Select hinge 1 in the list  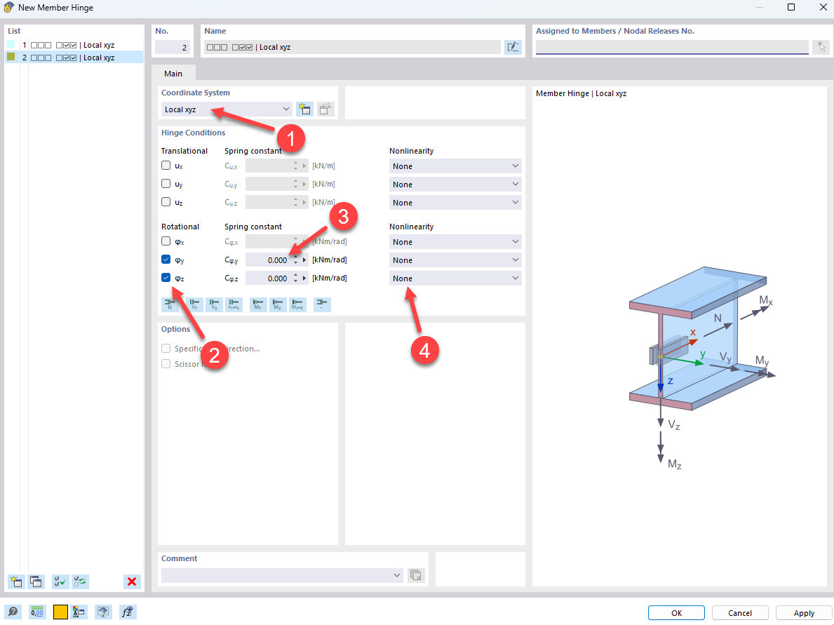[74, 45]
